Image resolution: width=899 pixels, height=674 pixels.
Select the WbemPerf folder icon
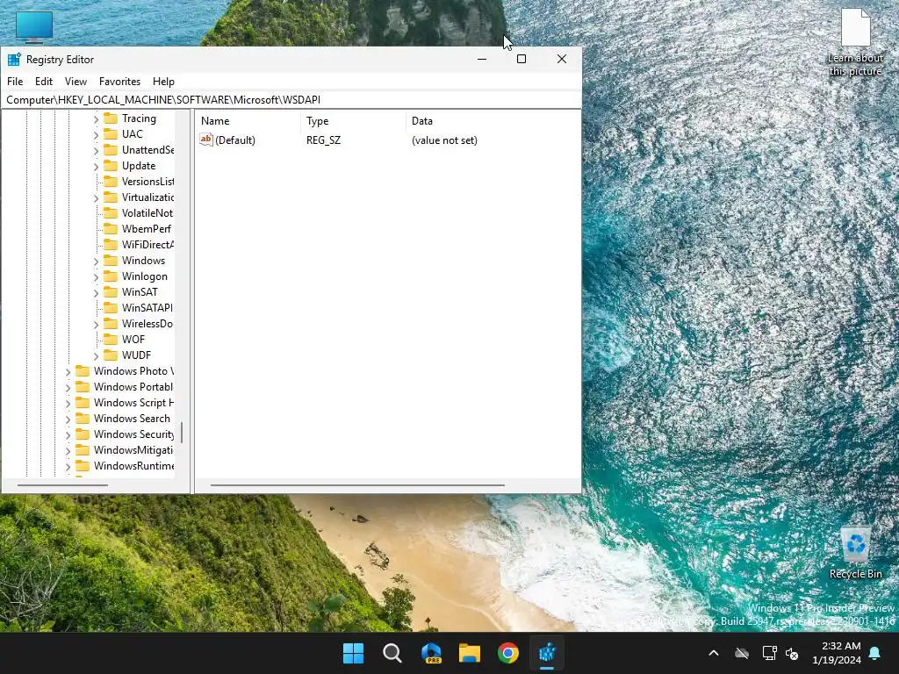pyautogui.click(x=111, y=229)
